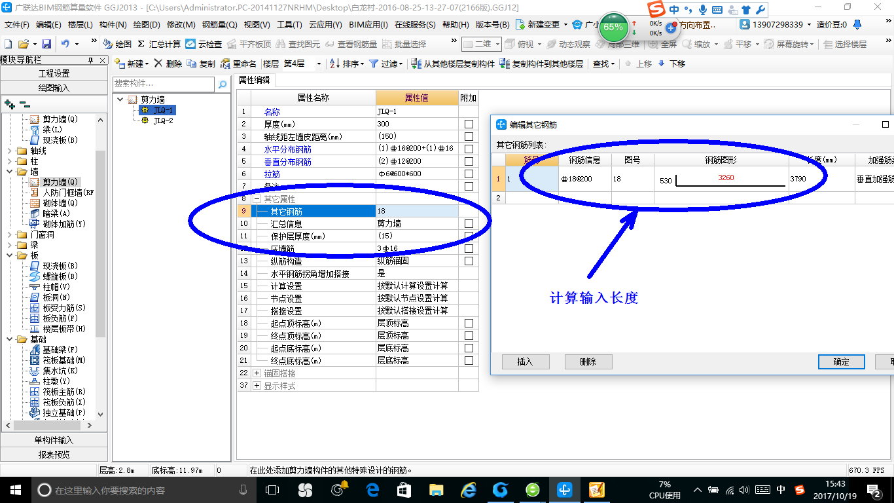Viewport: 894px width, 503px height.
Task: Tick the 附加 checkbox for 起点顶标高
Action: [x=469, y=323]
